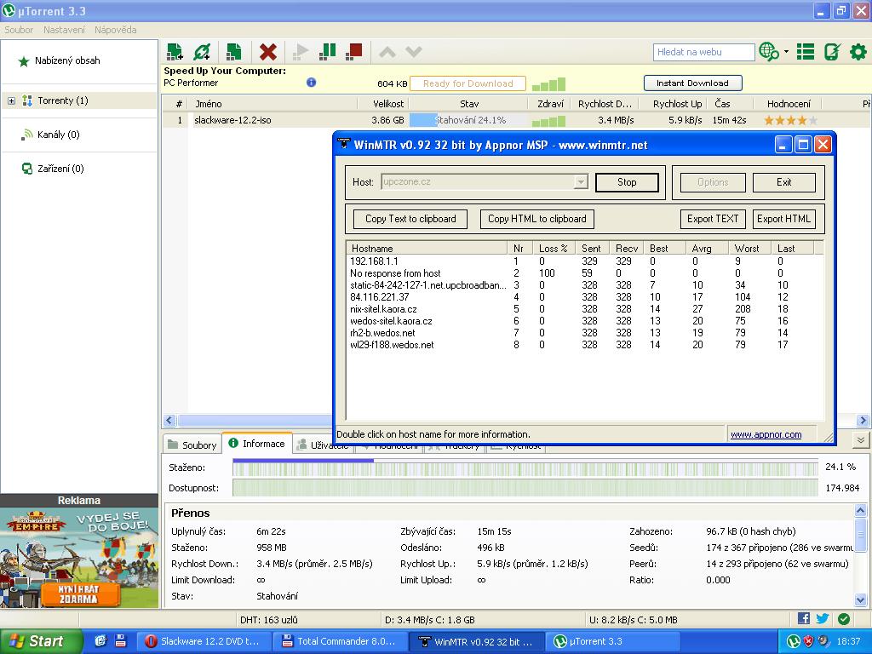
Task: Move torrent up in the queue
Action: click(x=387, y=52)
